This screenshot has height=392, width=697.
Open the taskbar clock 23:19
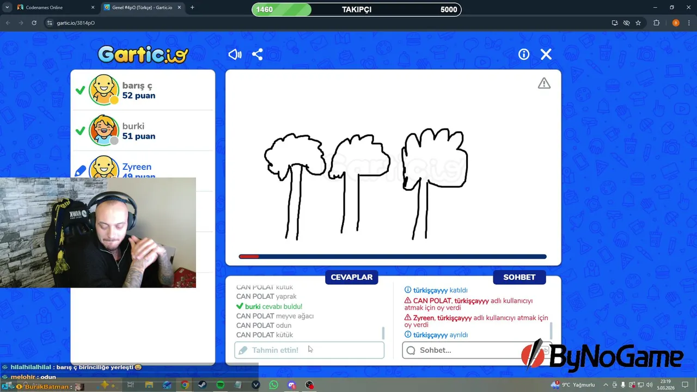tap(665, 384)
